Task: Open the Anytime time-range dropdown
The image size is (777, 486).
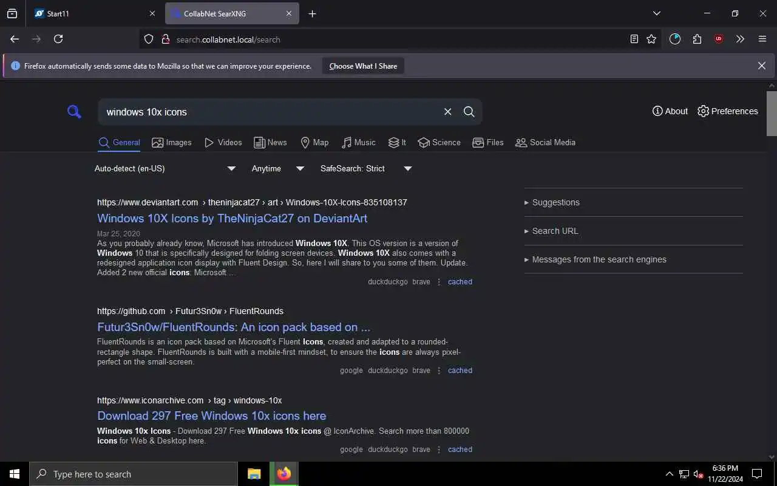Action: [x=278, y=168]
